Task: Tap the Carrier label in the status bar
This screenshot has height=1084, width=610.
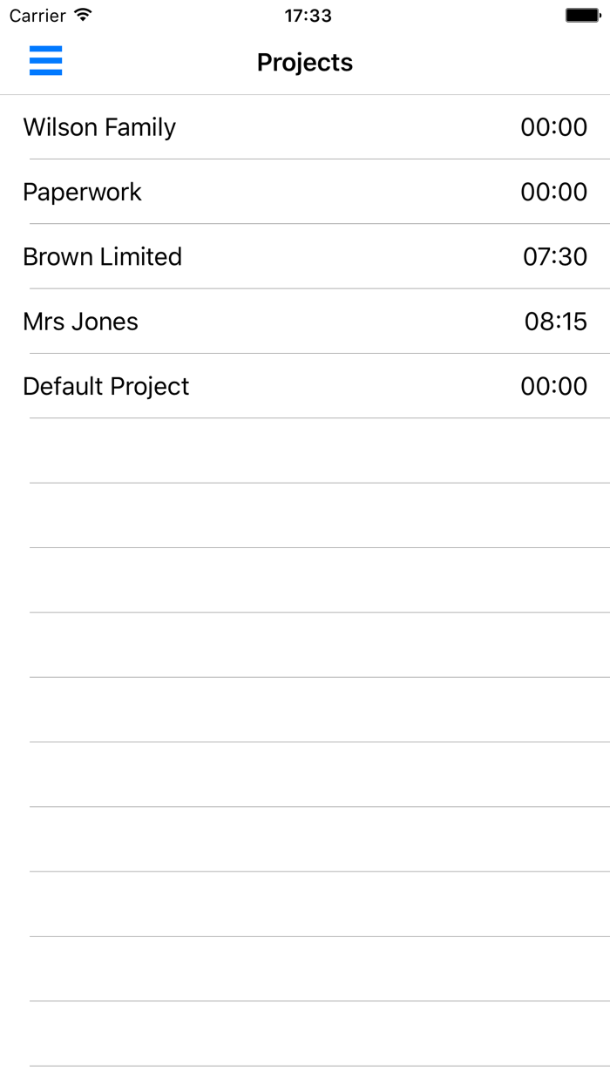Action: tap(37, 15)
